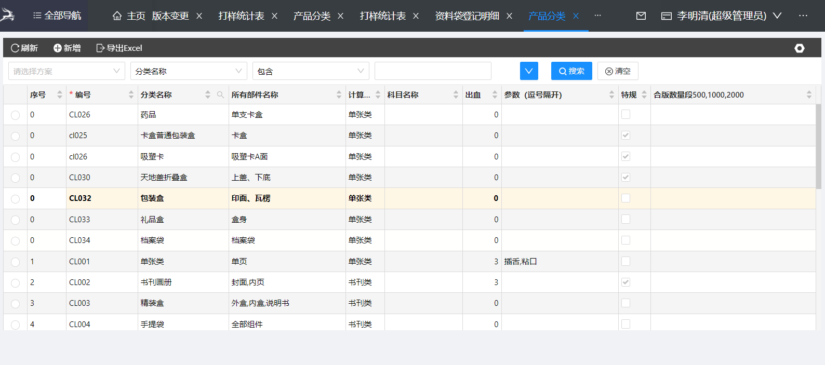Click the blue 搜索 button

(x=571, y=71)
